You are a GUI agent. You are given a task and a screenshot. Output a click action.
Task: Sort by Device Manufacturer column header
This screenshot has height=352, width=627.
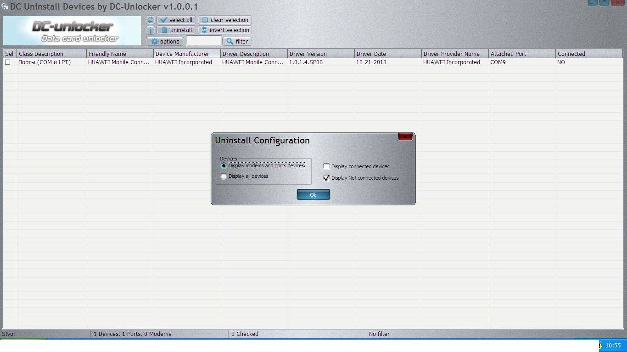[x=187, y=54]
